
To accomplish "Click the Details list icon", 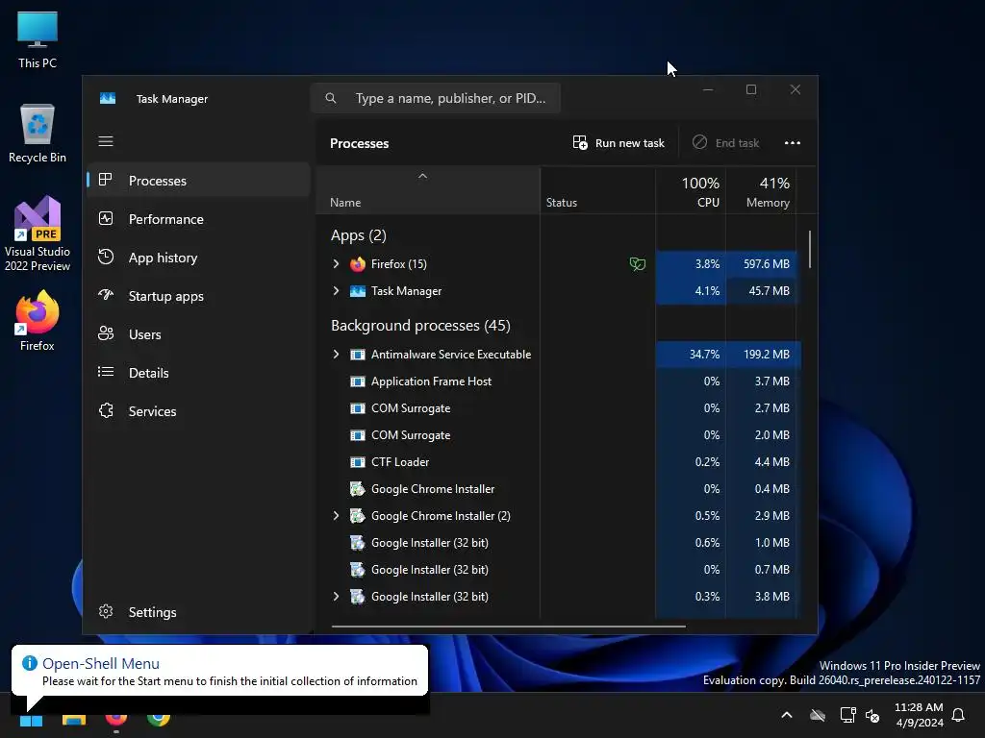I will pyautogui.click(x=106, y=372).
